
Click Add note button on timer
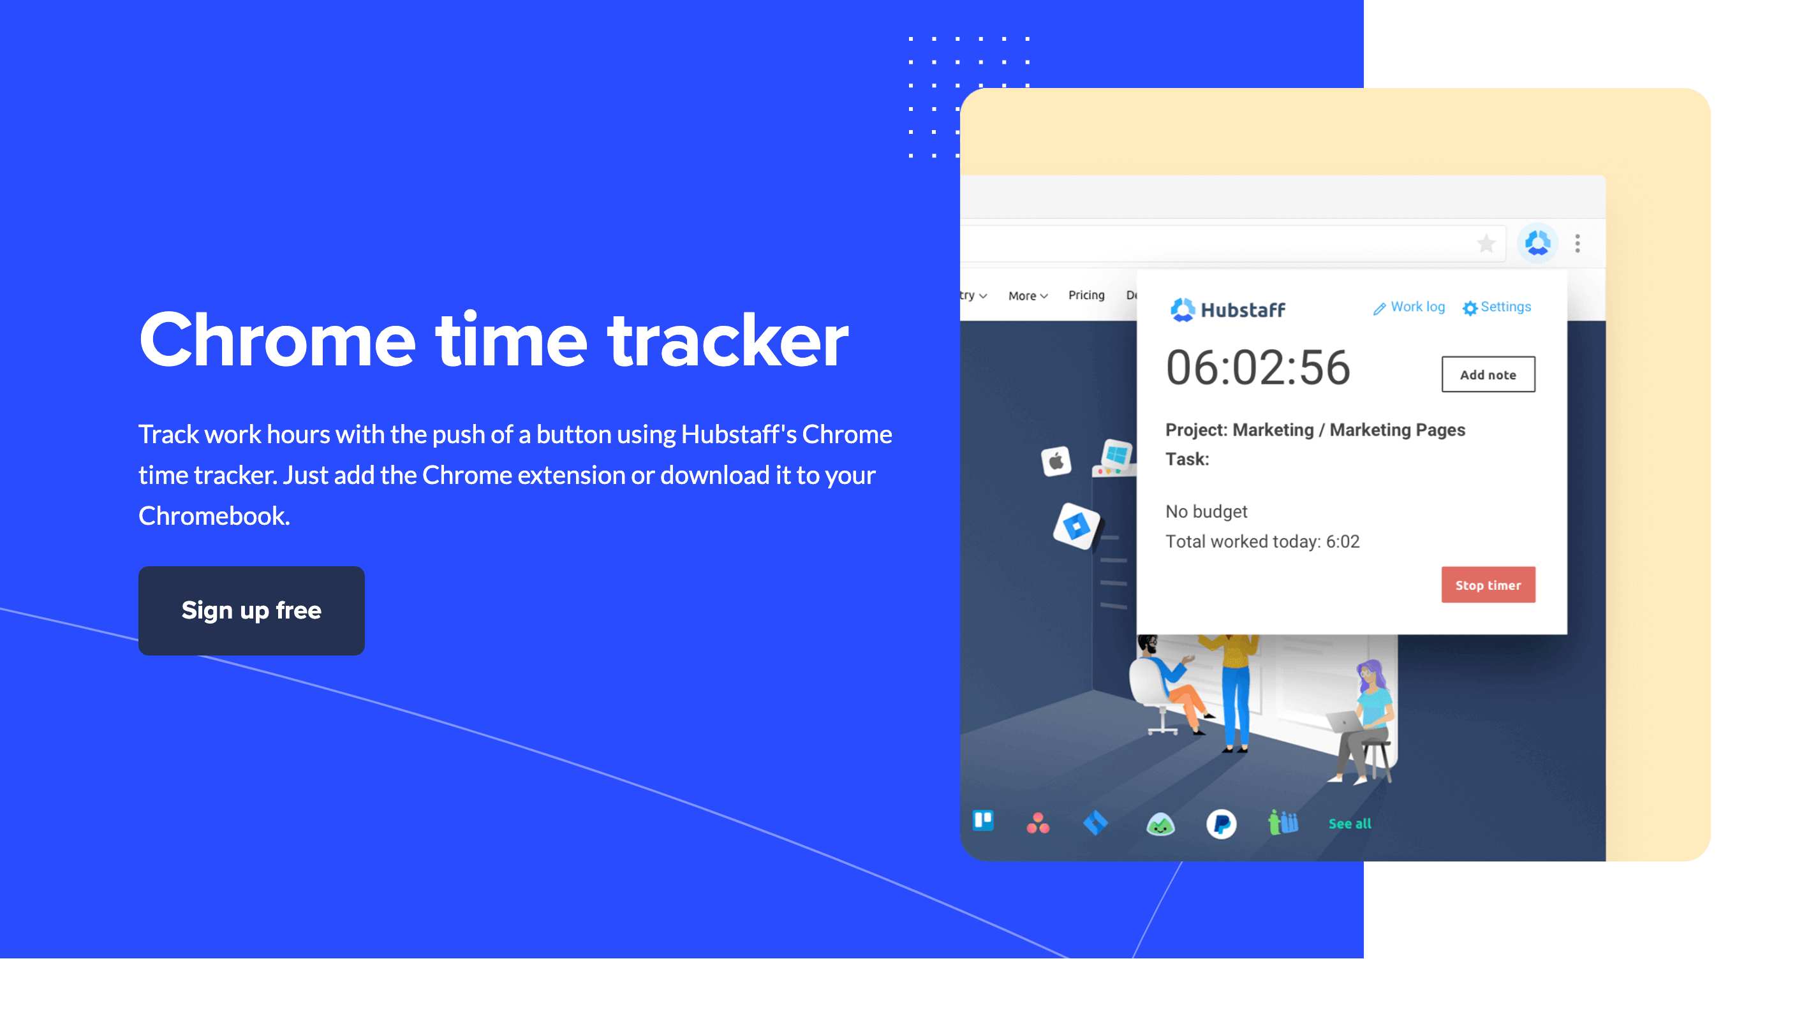click(1487, 374)
